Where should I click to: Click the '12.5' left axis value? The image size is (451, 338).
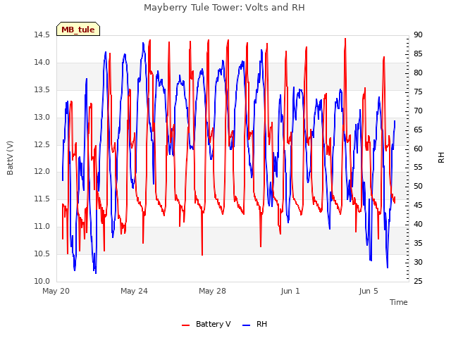click(x=42, y=144)
